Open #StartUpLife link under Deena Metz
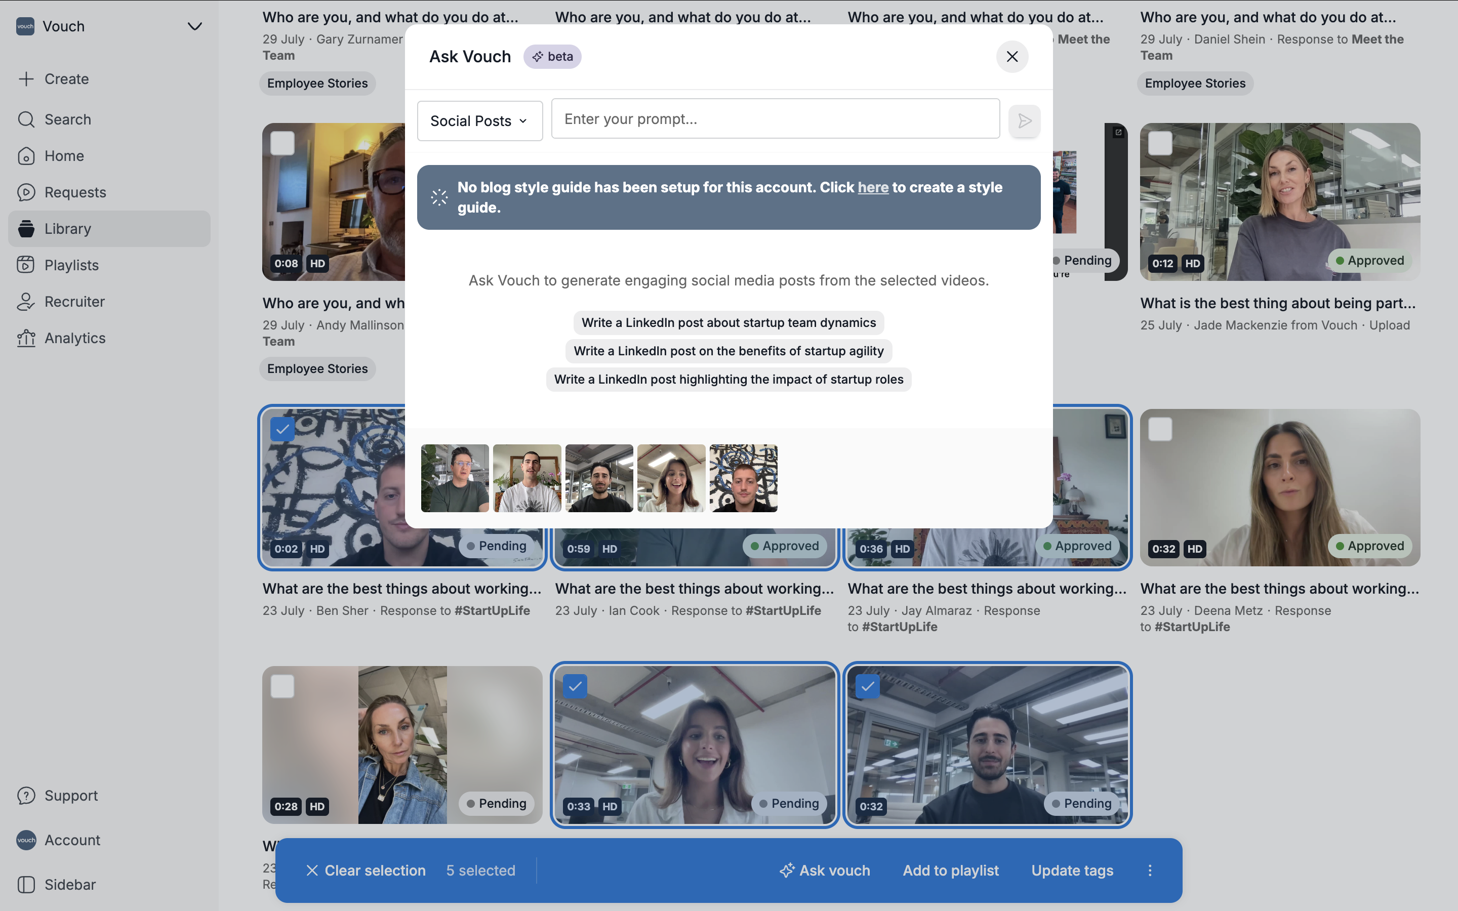1458x911 pixels. pyautogui.click(x=1192, y=627)
